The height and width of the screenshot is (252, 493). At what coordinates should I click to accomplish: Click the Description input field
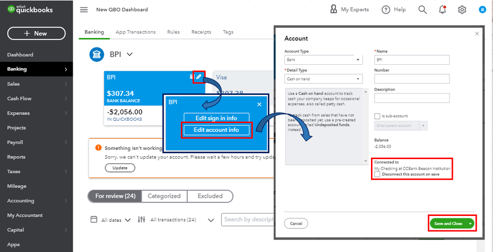(x=412, y=98)
